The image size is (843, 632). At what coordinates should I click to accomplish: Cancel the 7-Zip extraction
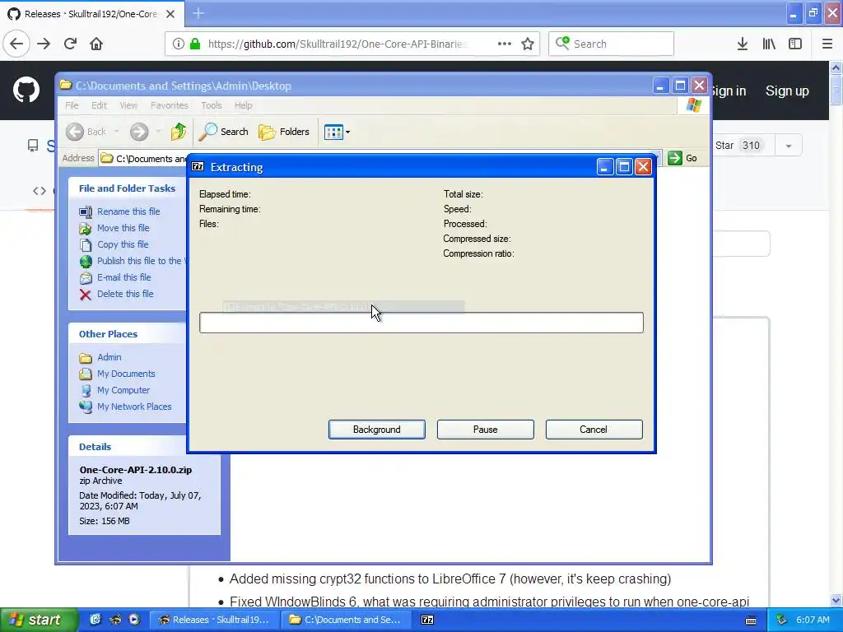594,430
